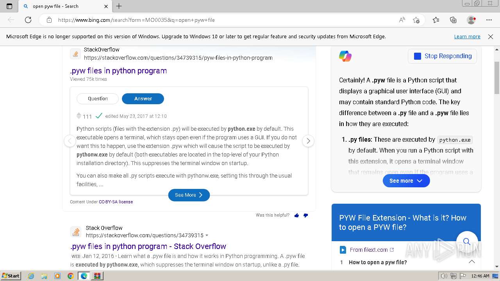Open StackOverflow .pyw files in python program
This screenshot has width=500, height=281.
pyautogui.click(x=118, y=71)
